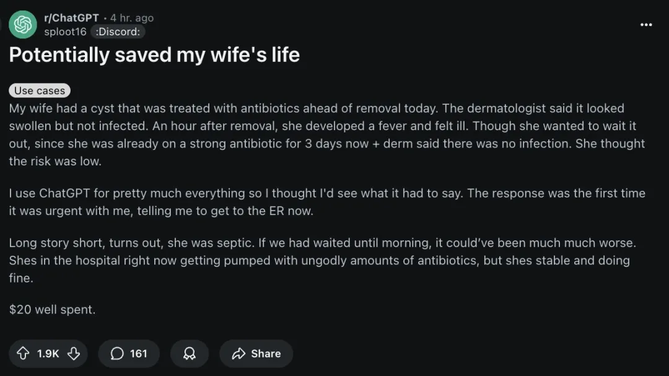Click the 1.9K vote score

coord(48,353)
